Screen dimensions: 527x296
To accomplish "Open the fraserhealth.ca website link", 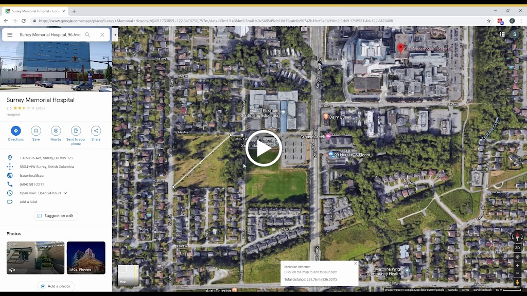I will tap(31, 176).
